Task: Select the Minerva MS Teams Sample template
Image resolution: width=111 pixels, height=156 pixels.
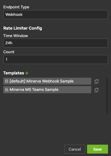Action: click(47, 90)
